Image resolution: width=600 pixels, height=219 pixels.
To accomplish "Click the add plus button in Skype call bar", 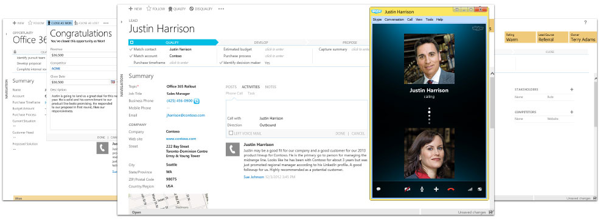I will coord(436,189).
